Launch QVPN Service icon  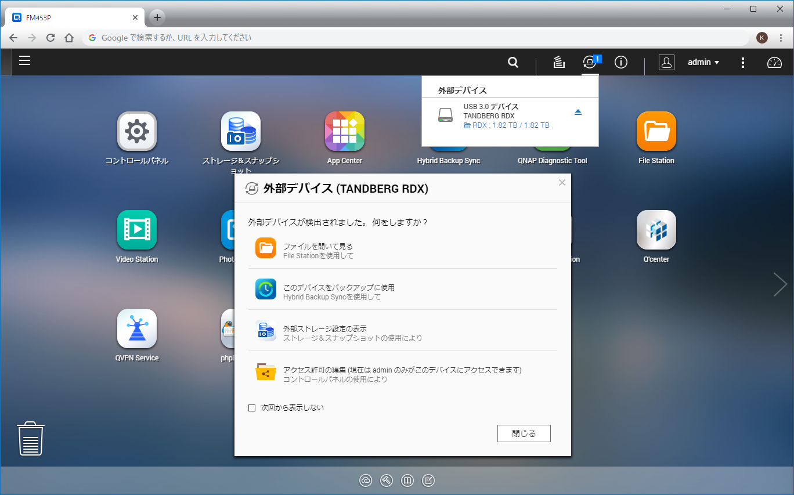136,329
